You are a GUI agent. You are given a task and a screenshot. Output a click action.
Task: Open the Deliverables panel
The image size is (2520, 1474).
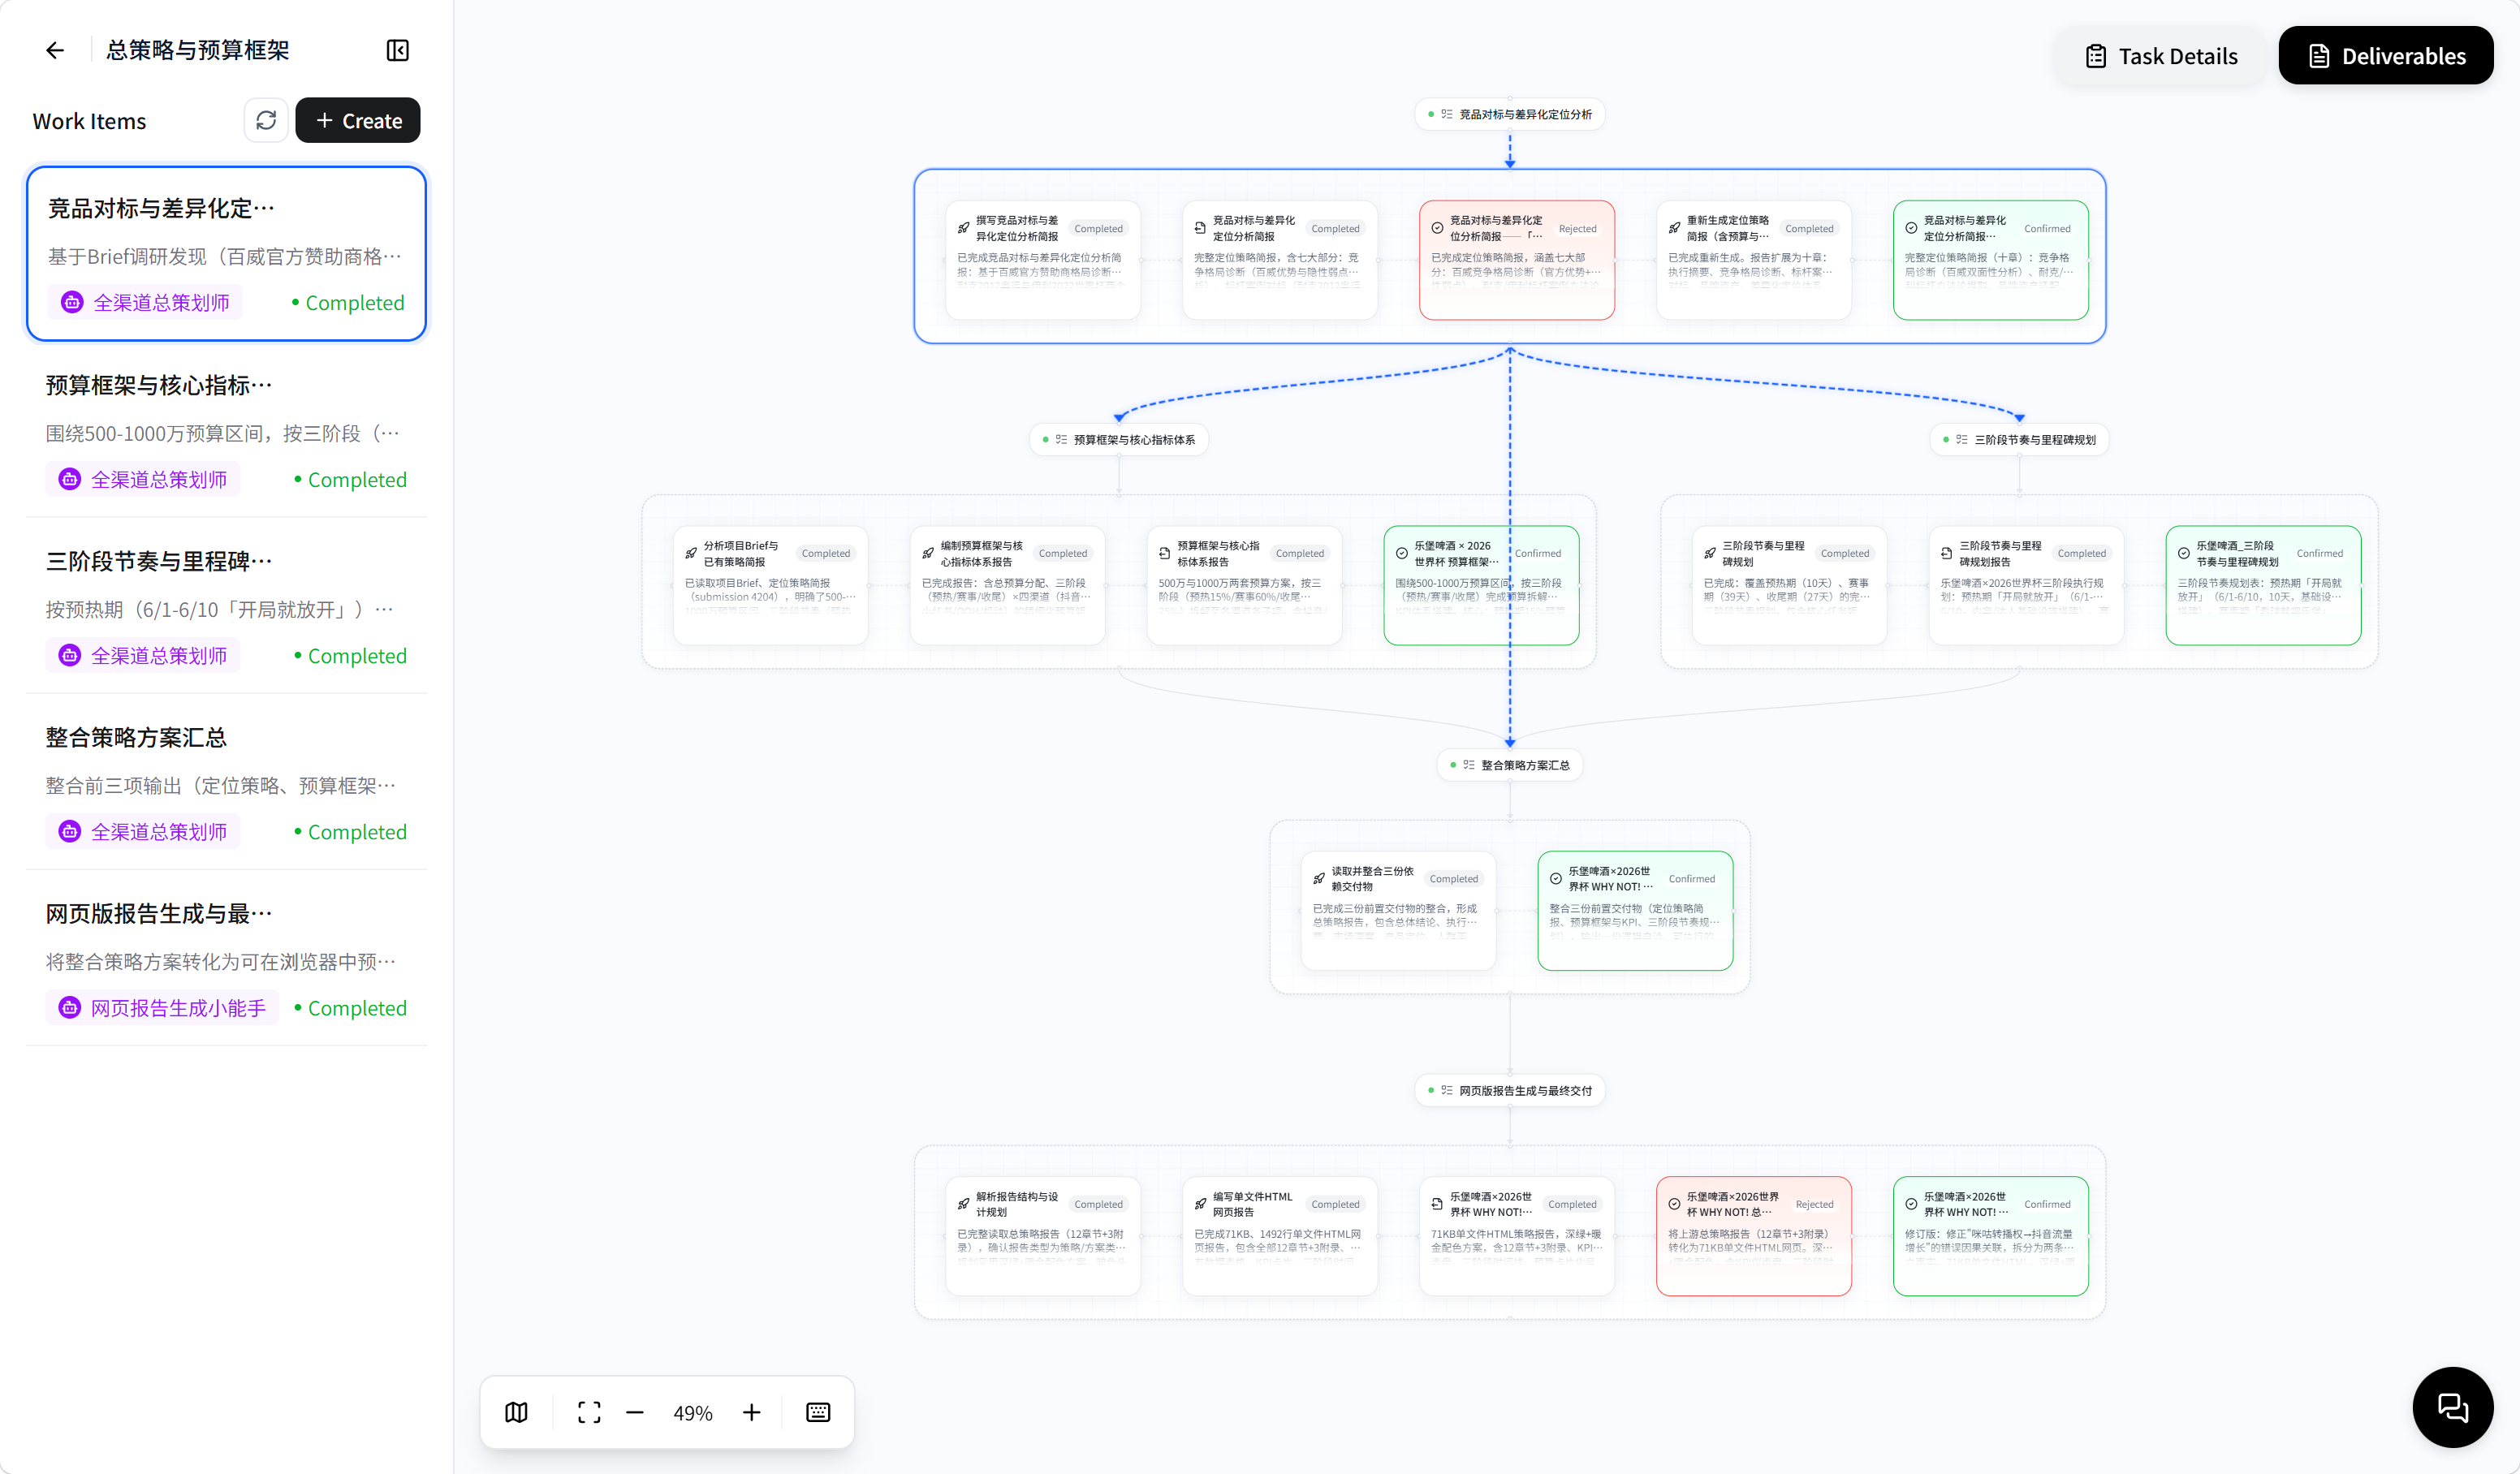[x=2385, y=56]
